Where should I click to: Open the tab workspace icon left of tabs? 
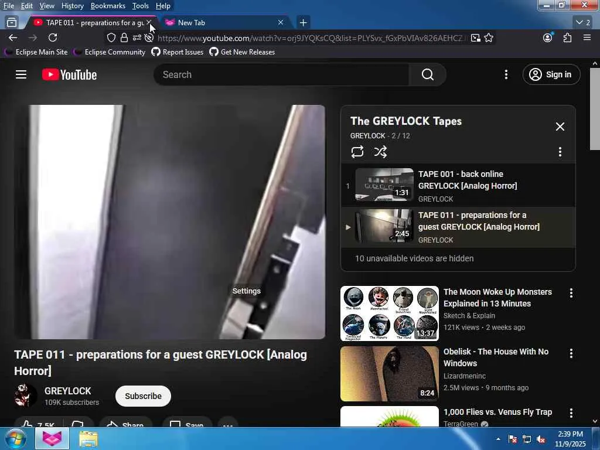pyautogui.click(x=12, y=23)
